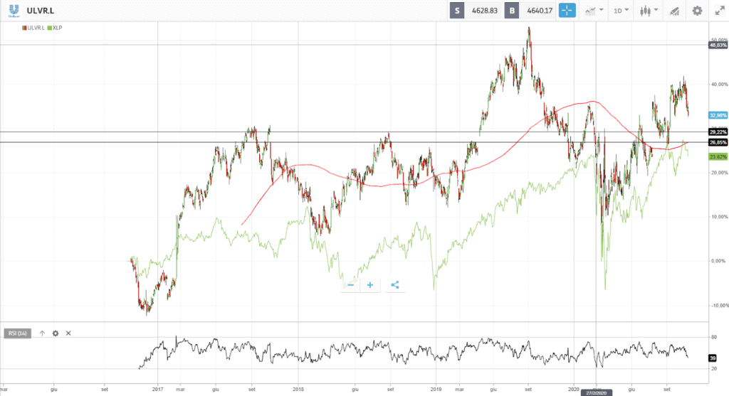The image size is (729, 396).
Task: Click the S sell button
Action: (457, 10)
